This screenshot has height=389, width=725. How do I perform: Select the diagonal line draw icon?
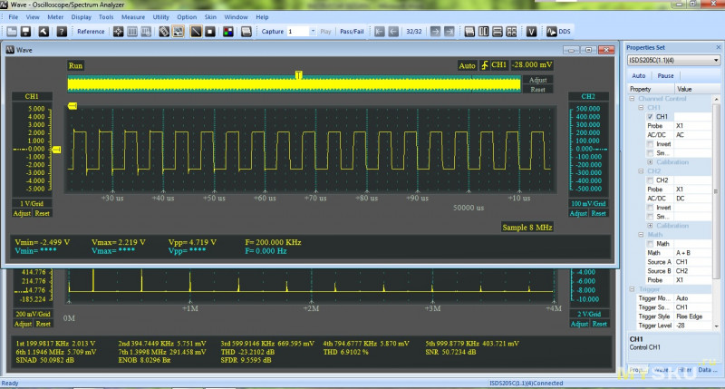[196, 32]
